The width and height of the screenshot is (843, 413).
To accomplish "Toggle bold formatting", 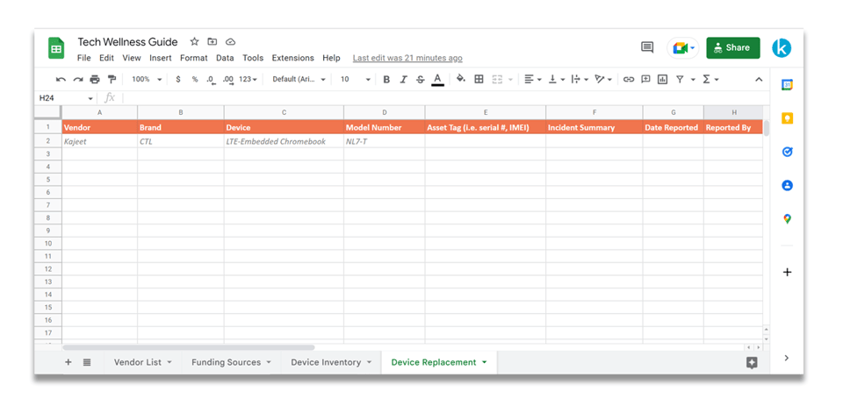I will (x=386, y=80).
